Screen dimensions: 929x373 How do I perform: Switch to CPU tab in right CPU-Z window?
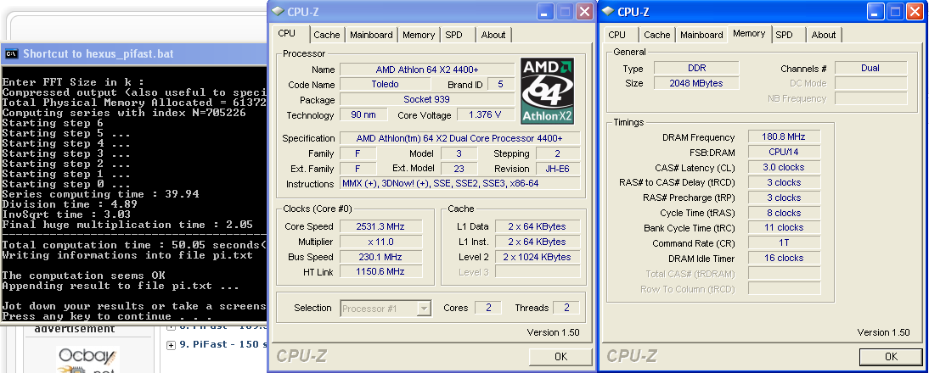click(x=617, y=35)
